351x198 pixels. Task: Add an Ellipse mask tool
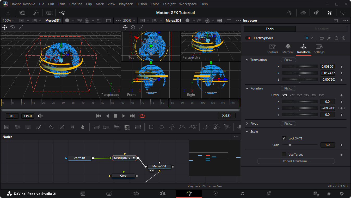point(162,127)
